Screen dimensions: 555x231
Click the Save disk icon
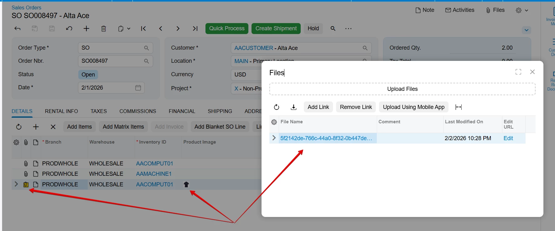click(x=52, y=28)
